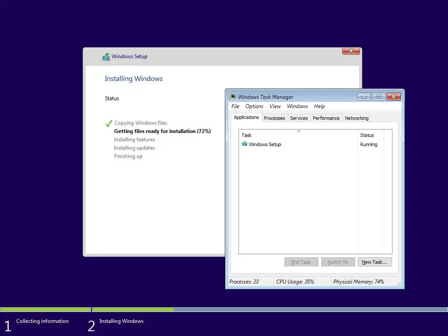This screenshot has height=336, width=448.
Task: Switch to the Performance tab
Action: point(326,118)
